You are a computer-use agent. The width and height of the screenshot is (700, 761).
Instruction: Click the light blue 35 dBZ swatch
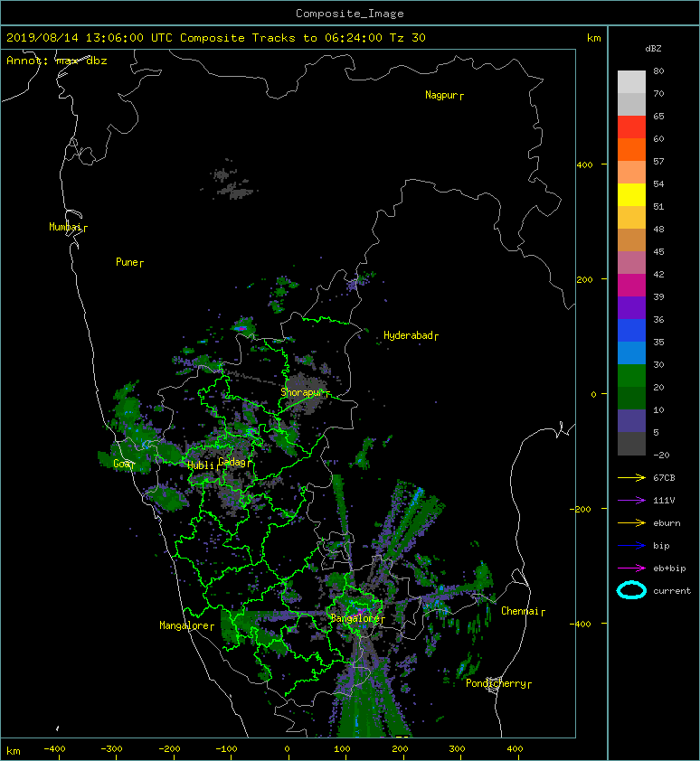point(631,352)
